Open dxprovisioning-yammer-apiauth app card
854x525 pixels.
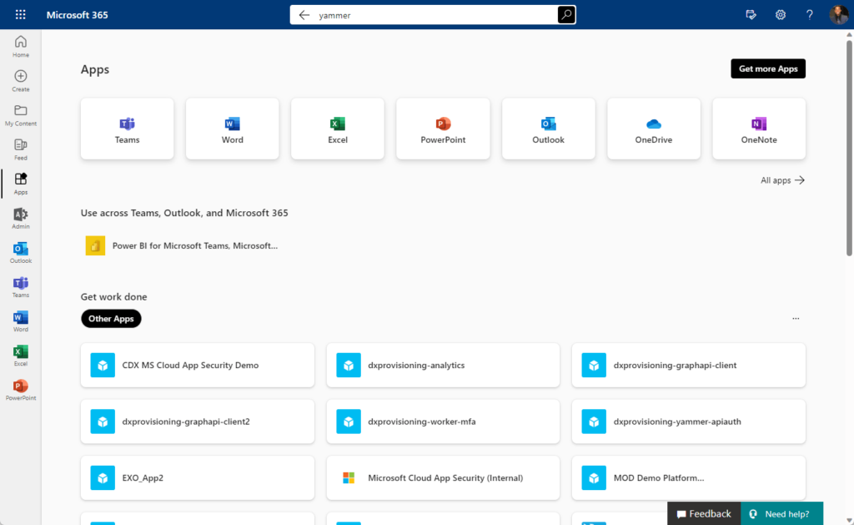pyautogui.click(x=688, y=422)
